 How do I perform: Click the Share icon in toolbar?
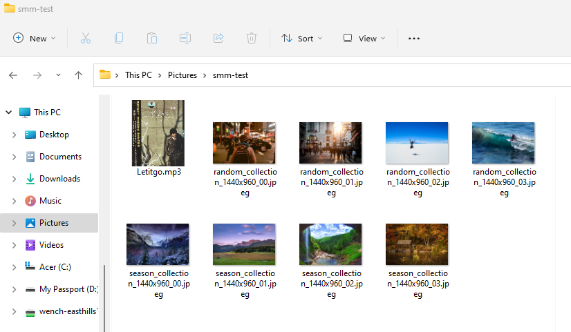(218, 38)
